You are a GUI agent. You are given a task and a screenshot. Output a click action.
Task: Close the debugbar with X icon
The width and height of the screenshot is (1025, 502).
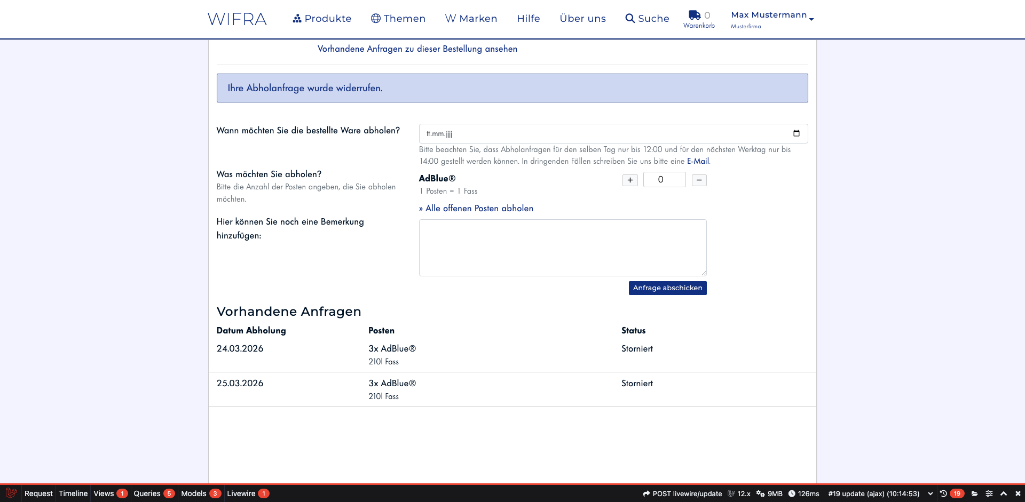tap(1018, 493)
